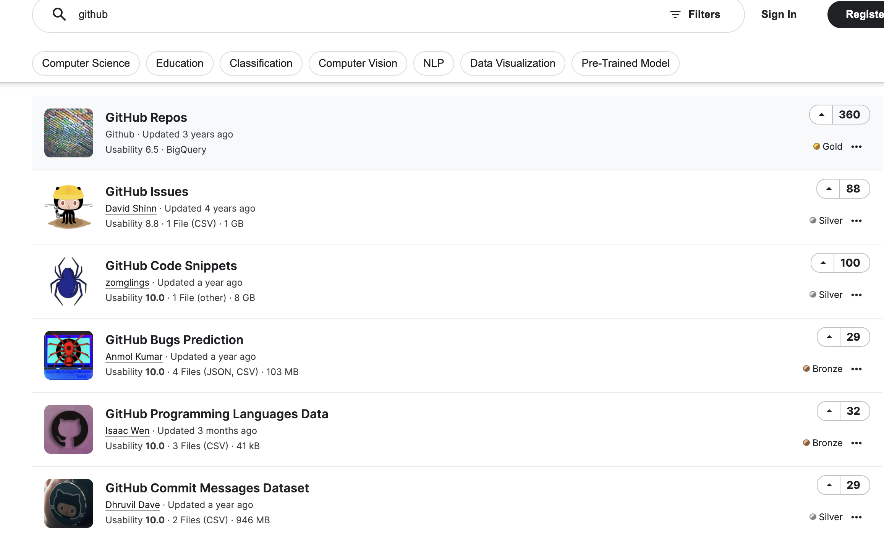Viewport: 884px width, 534px height.
Task: Enable the Data Visualization tag filter
Action: coord(513,63)
